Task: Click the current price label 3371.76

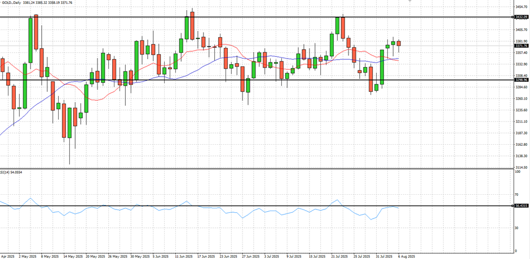Action: [522, 46]
